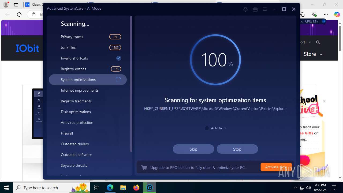
Task: Select Antivirus protection scan item
Action: pyautogui.click(x=88, y=123)
